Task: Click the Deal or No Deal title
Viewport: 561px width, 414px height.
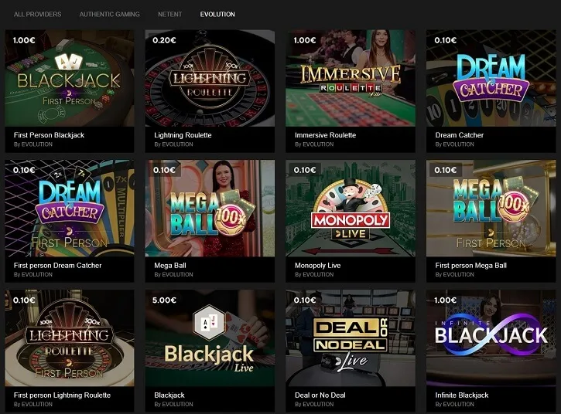Action: (x=320, y=395)
